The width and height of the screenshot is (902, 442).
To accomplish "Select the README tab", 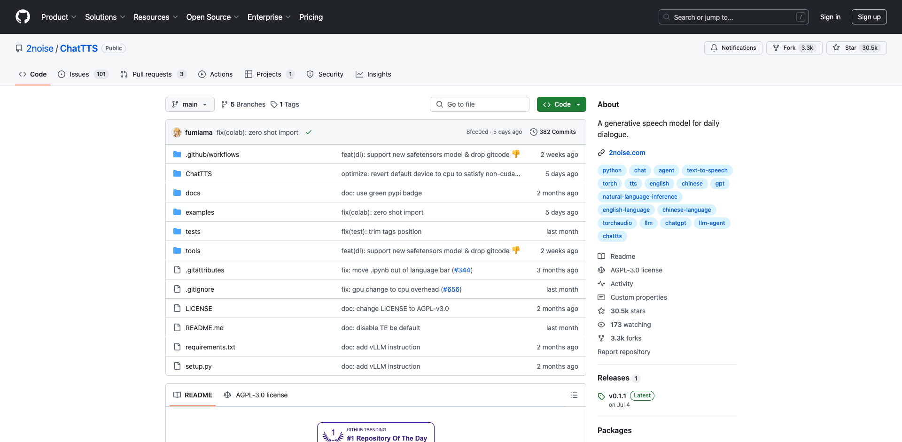I will [x=193, y=395].
